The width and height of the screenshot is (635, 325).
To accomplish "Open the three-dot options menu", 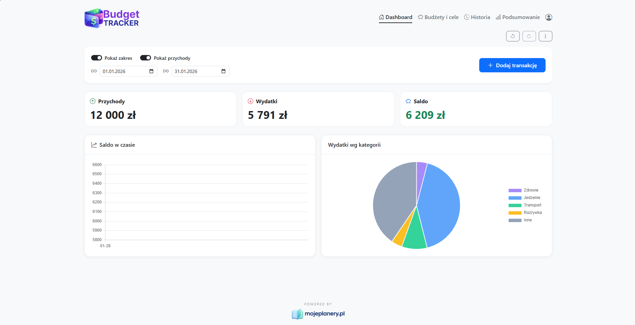I will pos(545,36).
